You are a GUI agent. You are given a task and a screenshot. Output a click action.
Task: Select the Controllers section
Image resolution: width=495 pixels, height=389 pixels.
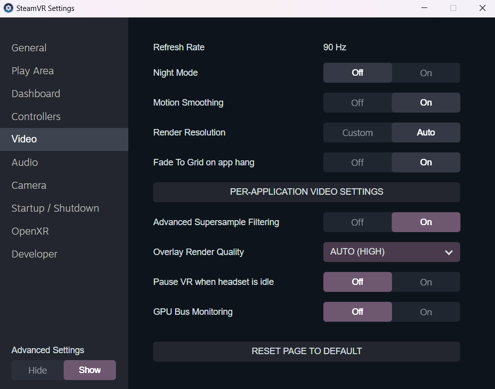[36, 117]
